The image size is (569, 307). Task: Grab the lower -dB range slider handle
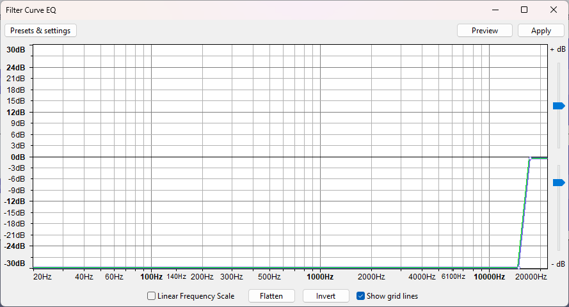pyautogui.click(x=559, y=182)
